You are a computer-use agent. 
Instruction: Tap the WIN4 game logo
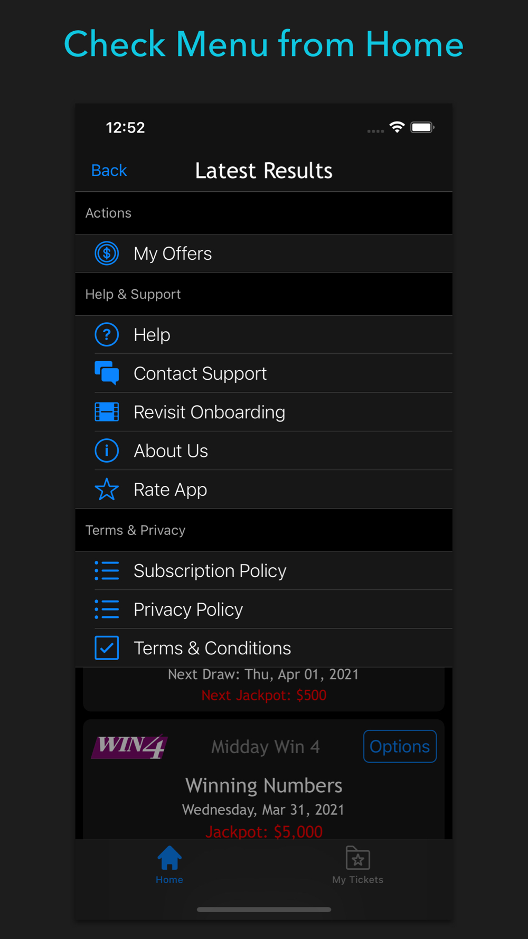pos(129,746)
